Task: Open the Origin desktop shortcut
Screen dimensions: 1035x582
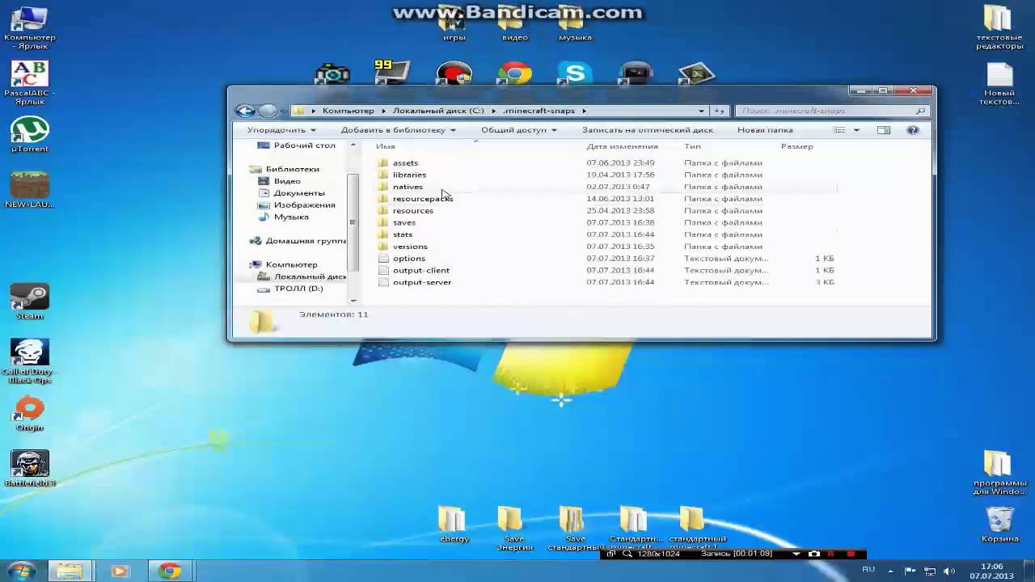Action: point(30,414)
